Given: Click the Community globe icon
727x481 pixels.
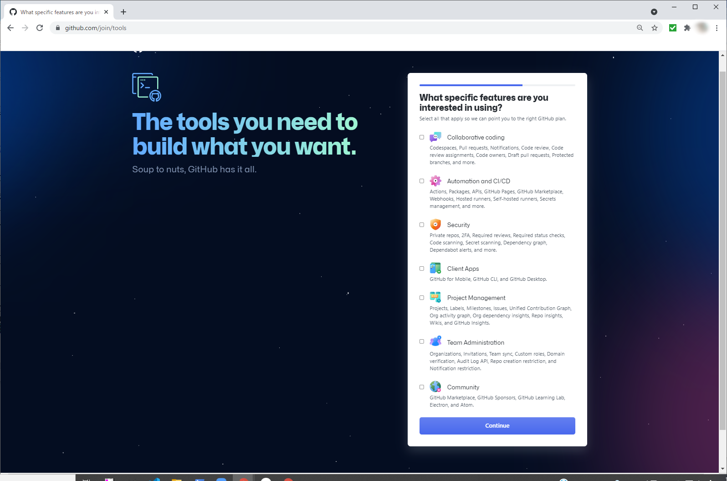Looking at the screenshot, I should 435,387.
